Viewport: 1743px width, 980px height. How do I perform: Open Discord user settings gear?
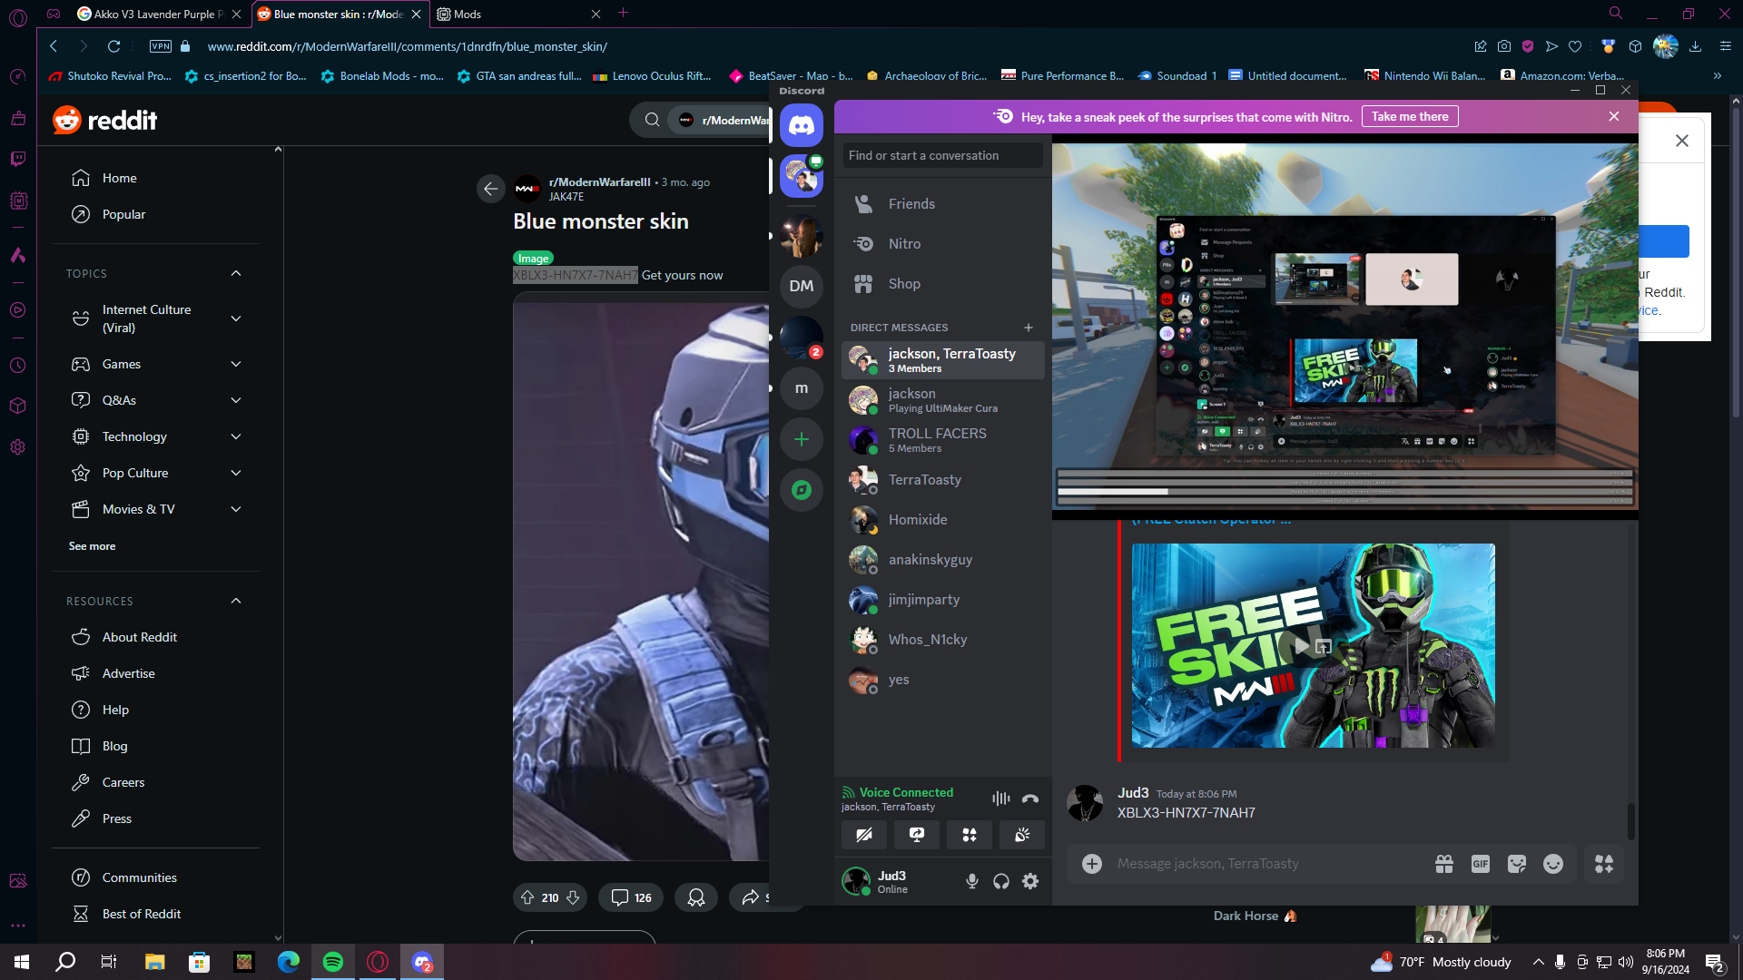1030,881
